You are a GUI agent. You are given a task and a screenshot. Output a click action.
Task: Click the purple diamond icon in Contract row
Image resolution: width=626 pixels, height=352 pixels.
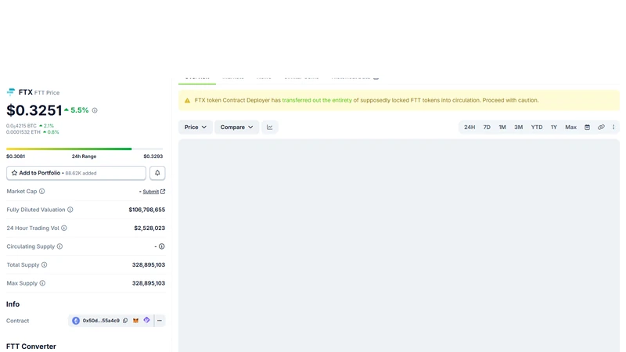[146, 320]
